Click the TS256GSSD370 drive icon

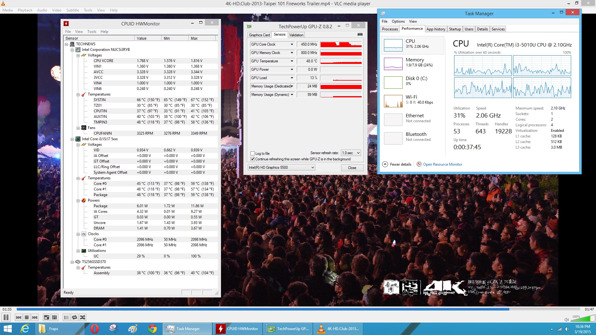point(78,262)
